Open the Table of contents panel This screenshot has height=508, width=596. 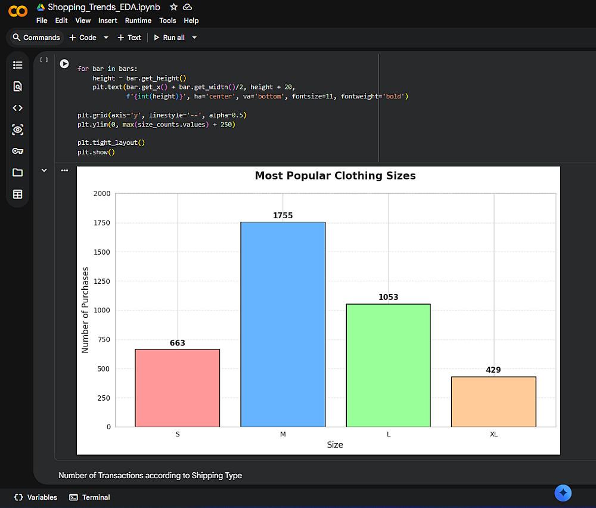[17, 65]
